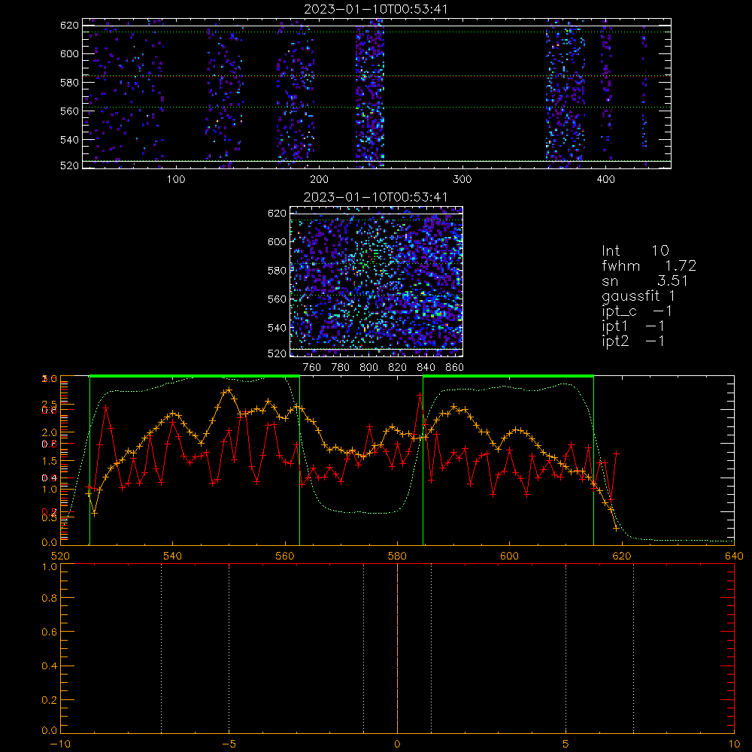752x752 pixels.
Task: Click the 780 x-axis label under the middle image
Action: point(341,368)
